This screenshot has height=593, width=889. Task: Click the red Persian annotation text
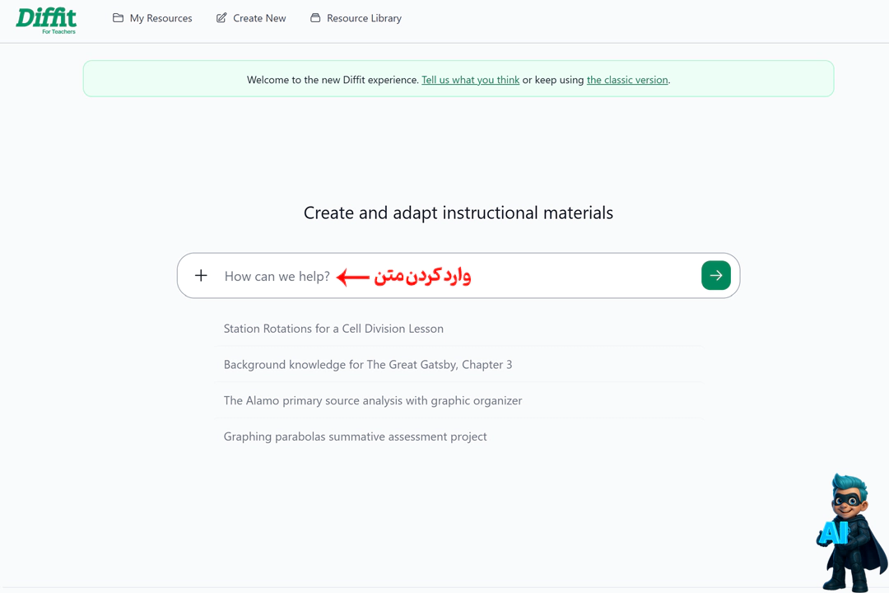coord(422,276)
